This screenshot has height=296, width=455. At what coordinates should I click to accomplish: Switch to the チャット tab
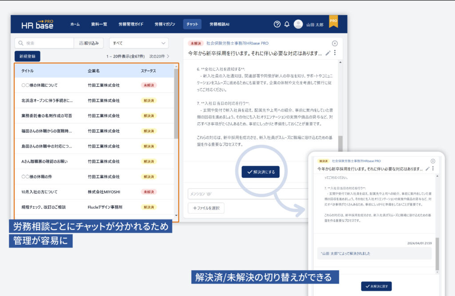[x=192, y=24]
